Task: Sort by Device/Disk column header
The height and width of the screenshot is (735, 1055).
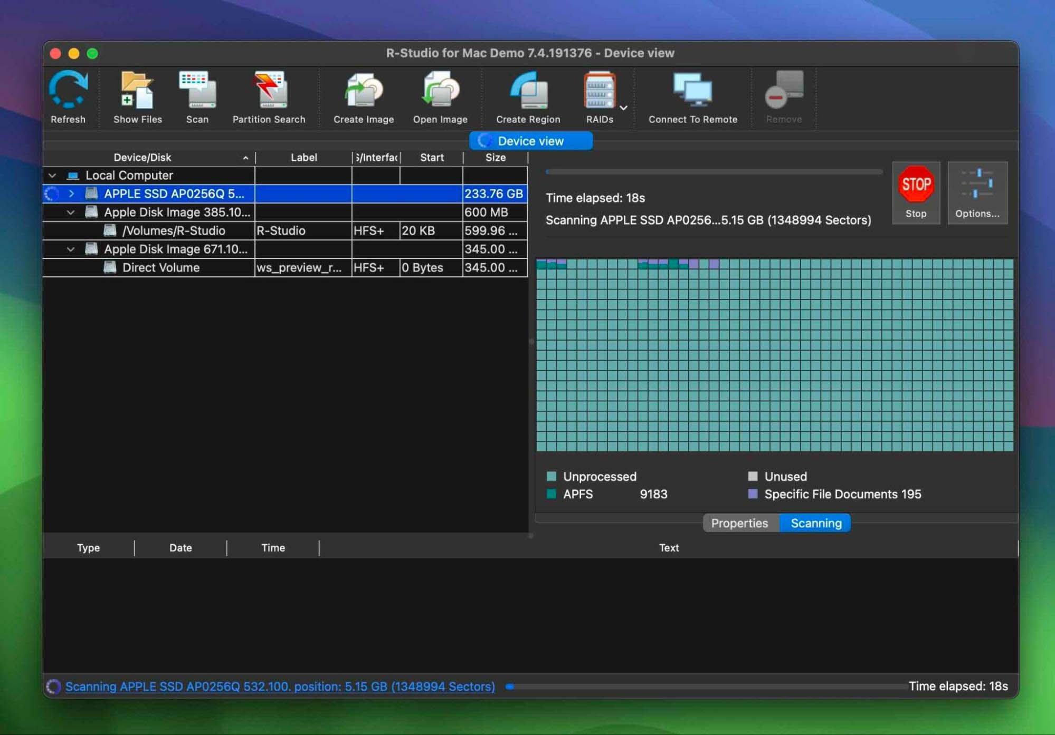Action: pyautogui.click(x=149, y=157)
